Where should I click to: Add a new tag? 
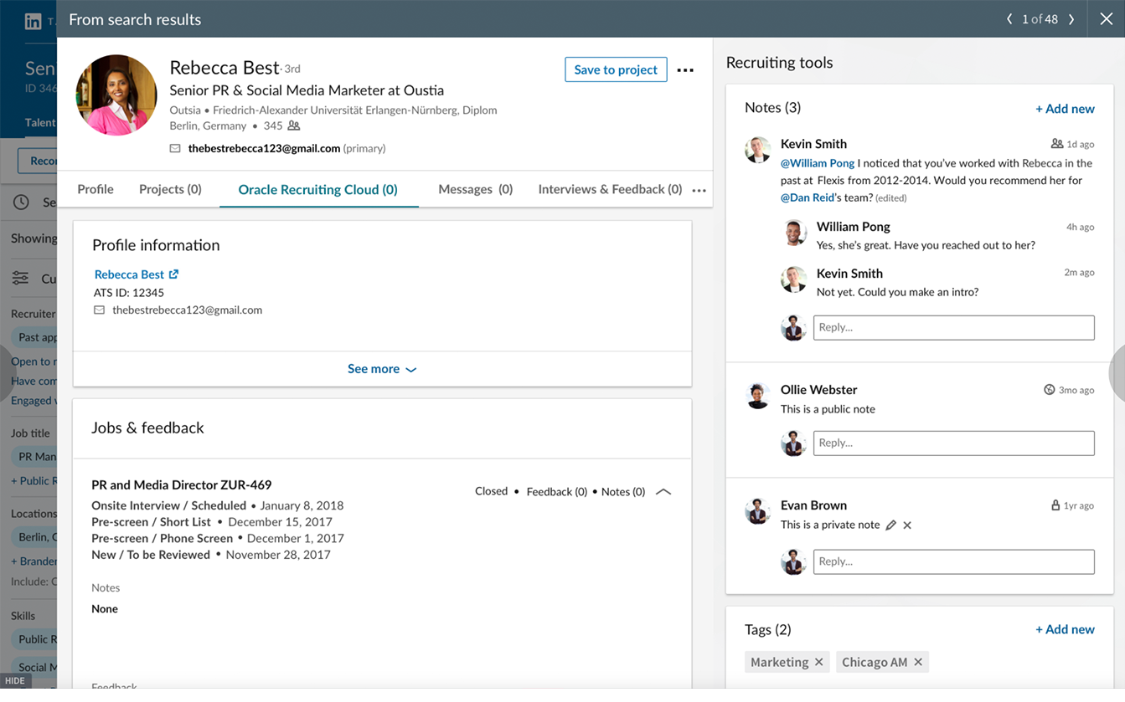(x=1065, y=629)
